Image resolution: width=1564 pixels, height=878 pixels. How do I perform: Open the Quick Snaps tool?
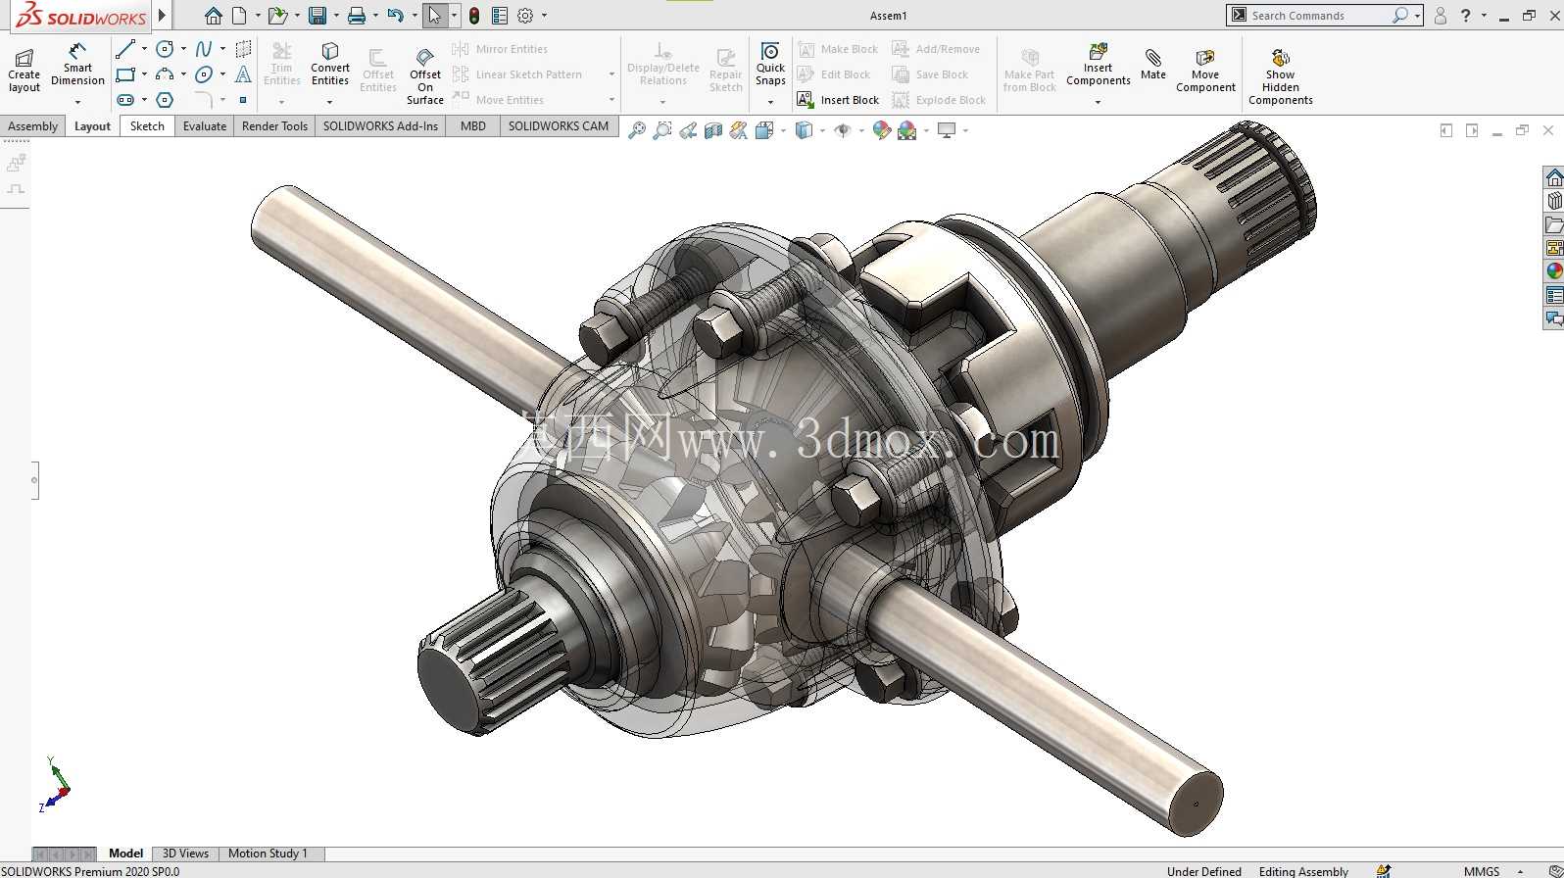click(x=770, y=65)
